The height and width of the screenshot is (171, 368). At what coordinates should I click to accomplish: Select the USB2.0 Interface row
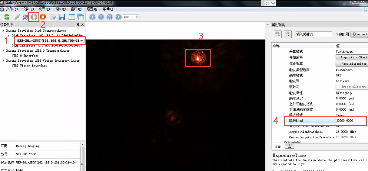(25, 56)
